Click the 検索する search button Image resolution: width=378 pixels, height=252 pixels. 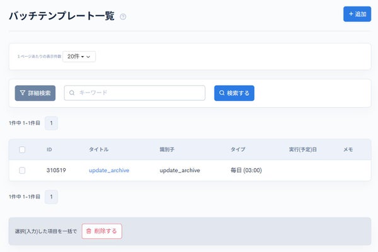234,93
